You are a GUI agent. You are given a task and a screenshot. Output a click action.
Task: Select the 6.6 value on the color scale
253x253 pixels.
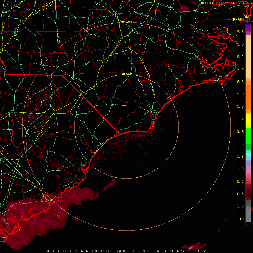click(240, 82)
